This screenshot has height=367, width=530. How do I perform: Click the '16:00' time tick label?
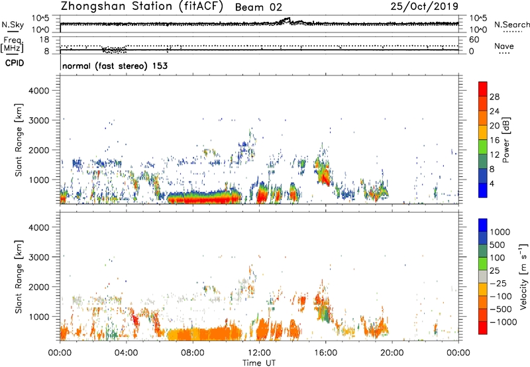point(325,353)
